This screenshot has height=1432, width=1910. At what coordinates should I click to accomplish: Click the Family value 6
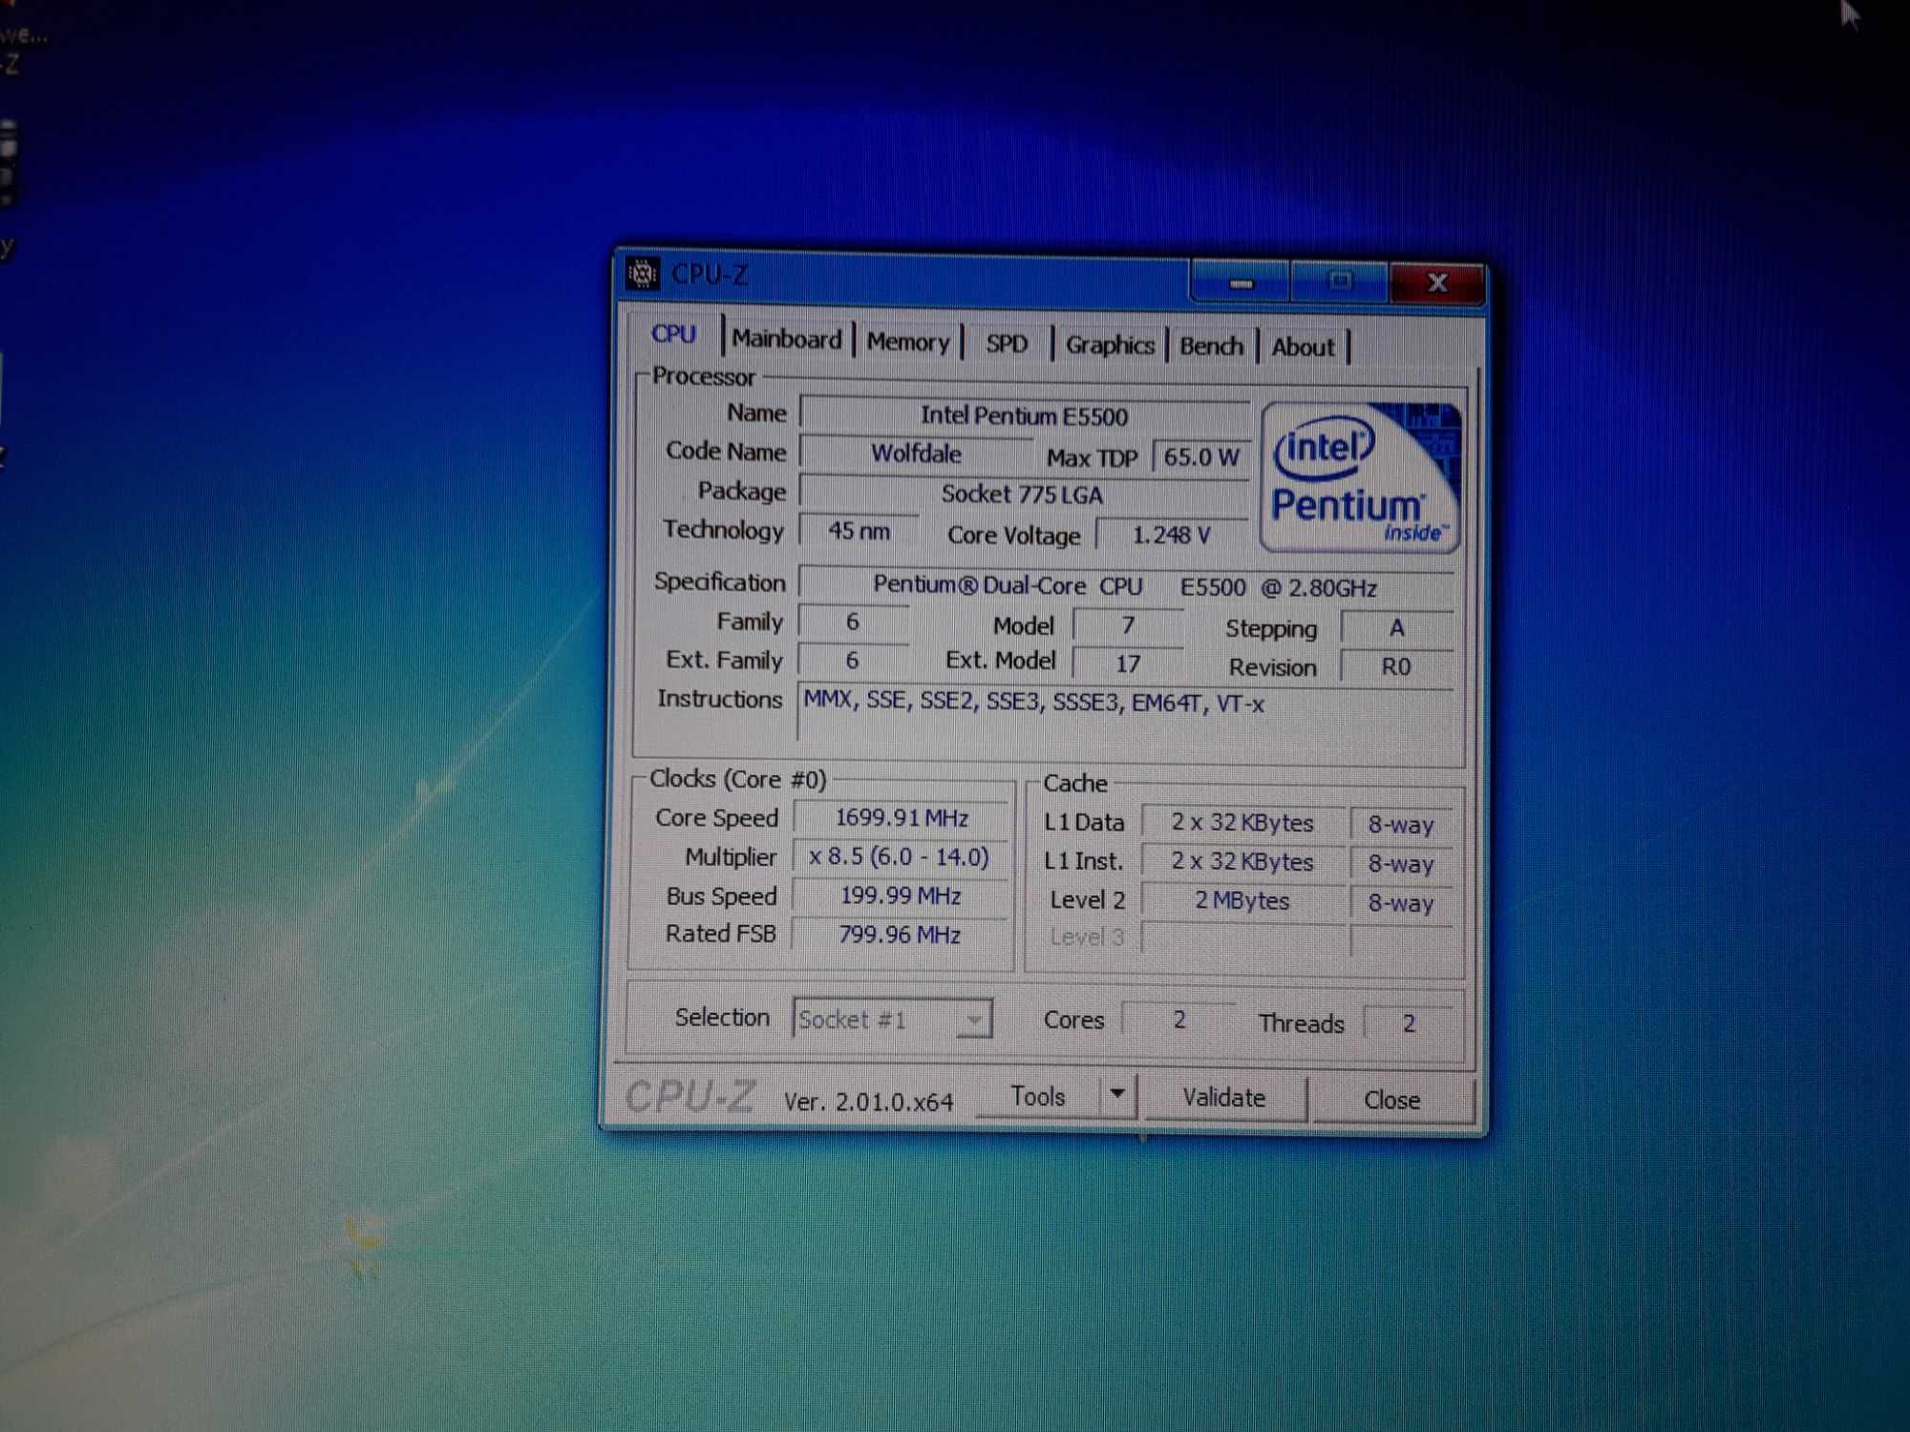[x=853, y=621]
